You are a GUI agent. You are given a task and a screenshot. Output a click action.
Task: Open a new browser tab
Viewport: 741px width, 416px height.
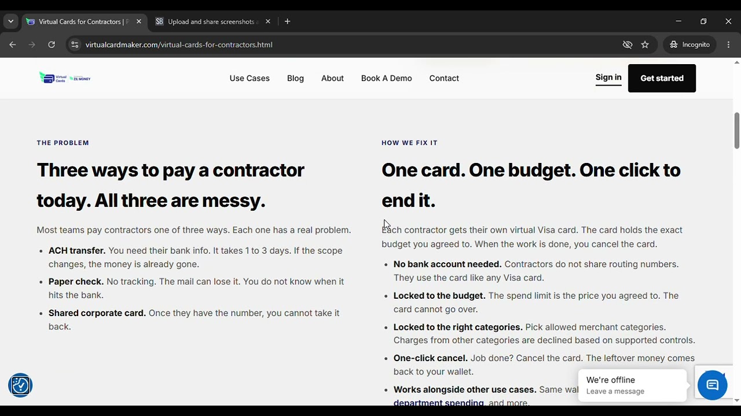pyautogui.click(x=287, y=21)
